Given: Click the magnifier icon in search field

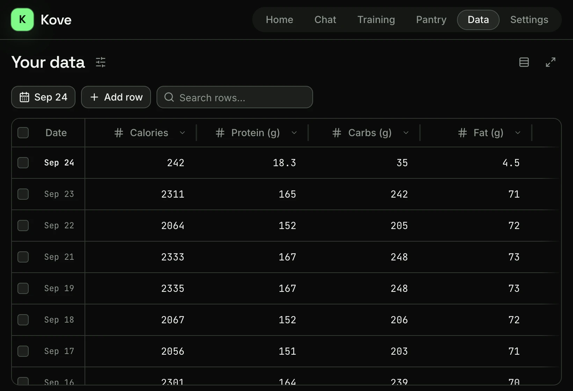Looking at the screenshot, I should (169, 97).
